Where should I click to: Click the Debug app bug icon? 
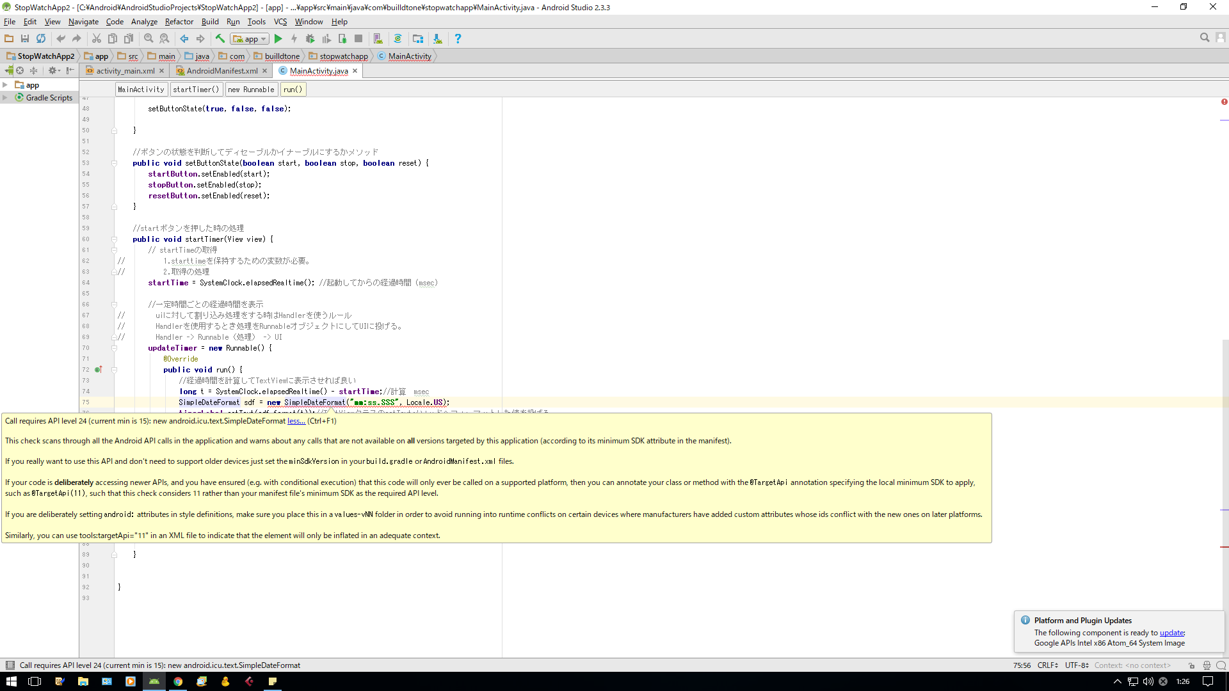pos(310,39)
